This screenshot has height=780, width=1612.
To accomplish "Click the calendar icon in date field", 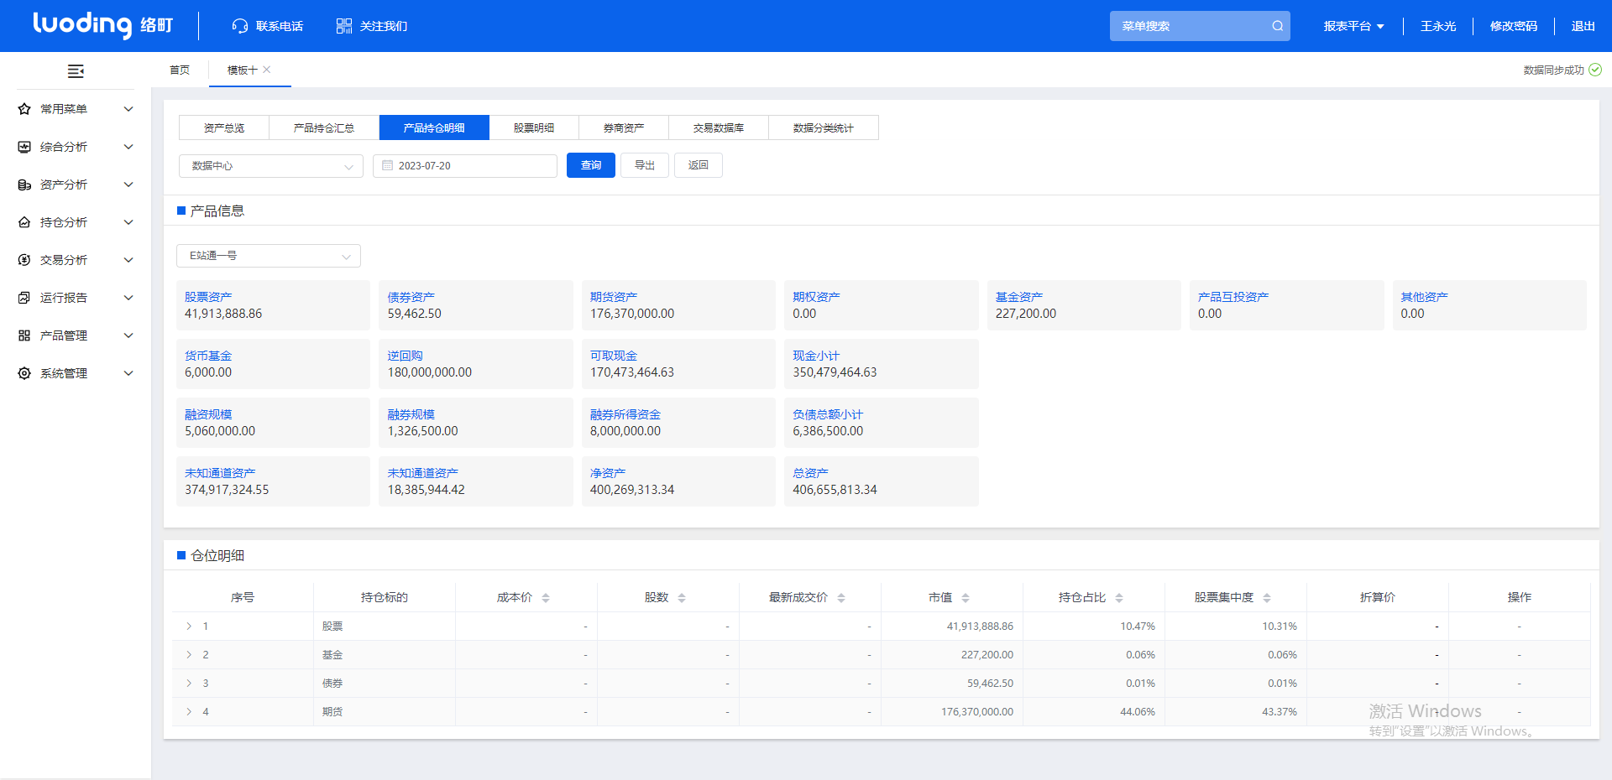I will coord(388,165).
